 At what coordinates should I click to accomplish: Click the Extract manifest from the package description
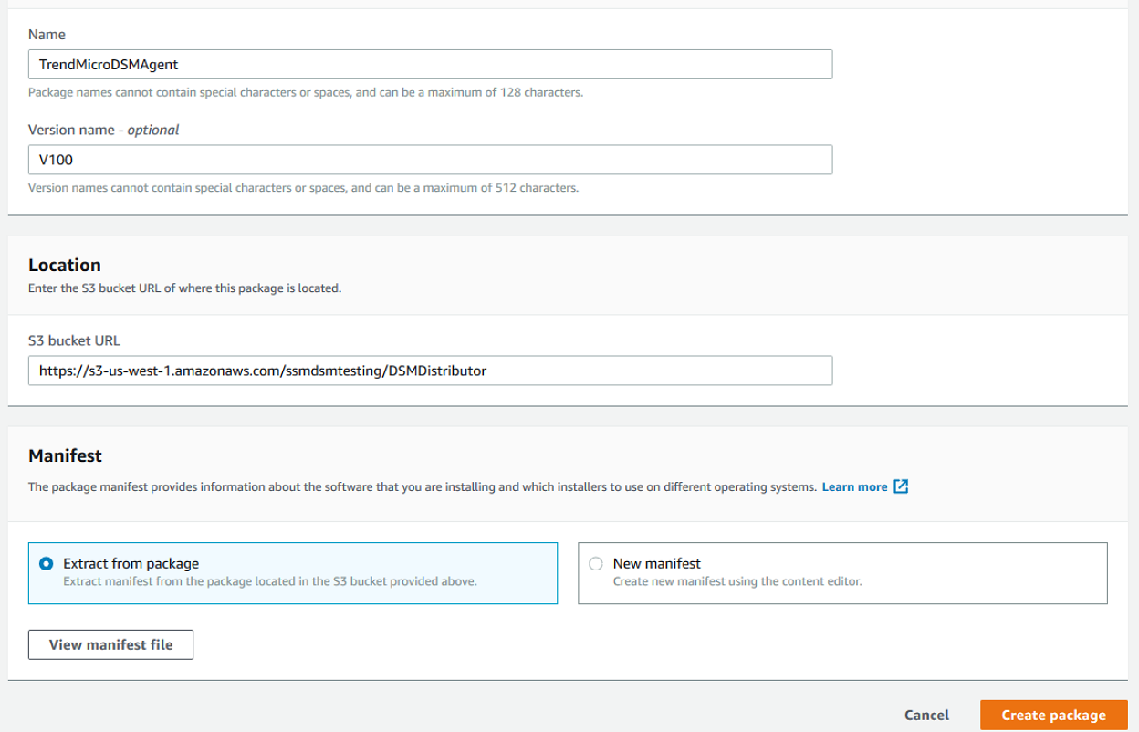(x=270, y=581)
